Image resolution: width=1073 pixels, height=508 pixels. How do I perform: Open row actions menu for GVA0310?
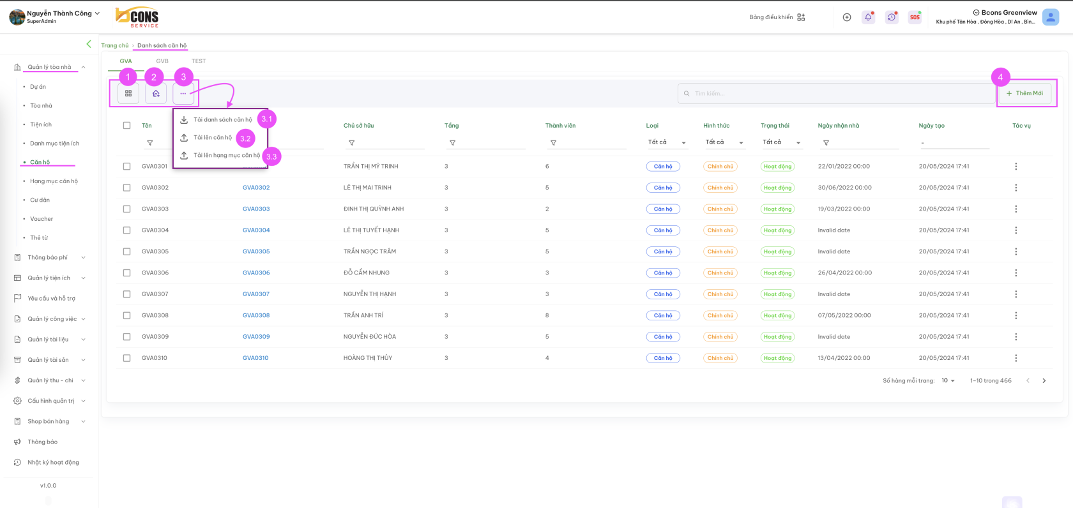tap(1016, 358)
